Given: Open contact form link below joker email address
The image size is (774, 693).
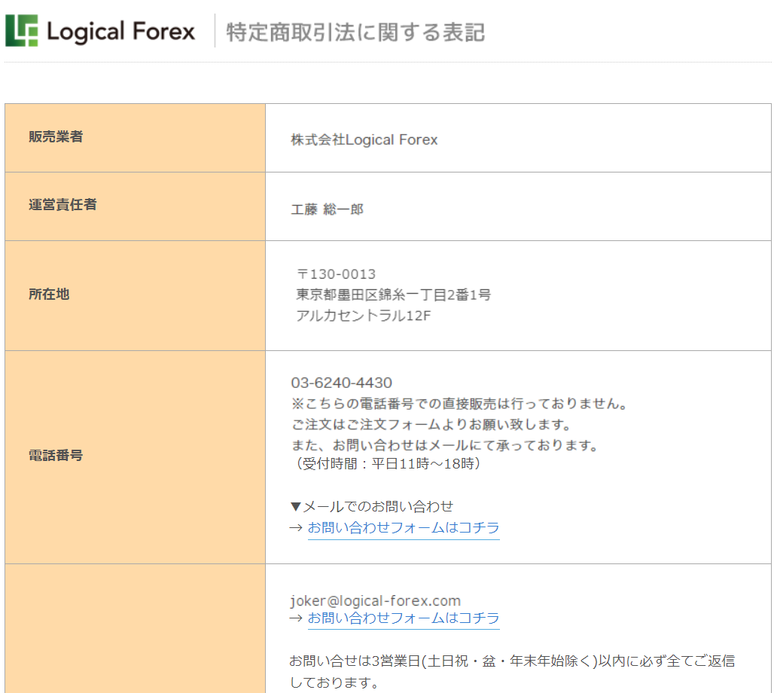Looking at the screenshot, I should tap(404, 618).
